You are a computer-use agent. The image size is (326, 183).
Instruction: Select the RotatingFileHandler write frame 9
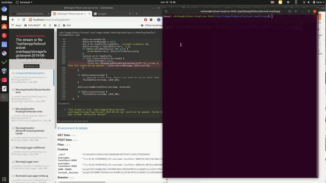pyautogui.click(x=32, y=115)
